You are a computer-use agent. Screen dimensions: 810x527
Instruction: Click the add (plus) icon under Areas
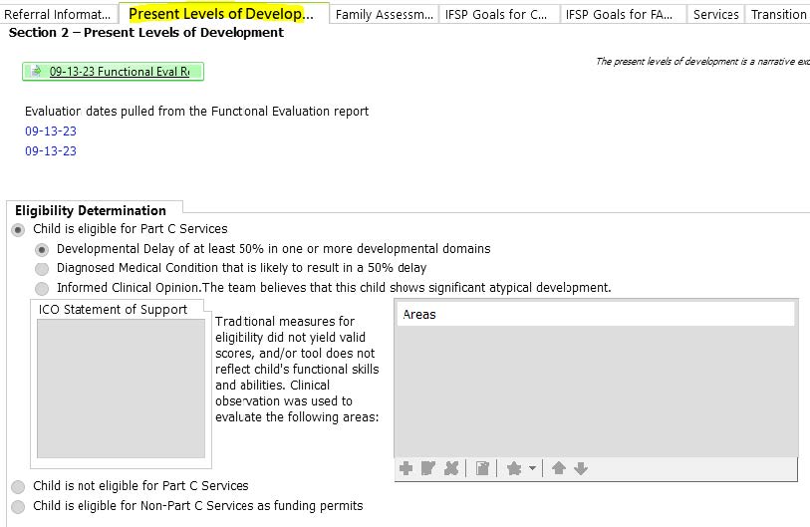pyautogui.click(x=405, y=468)
